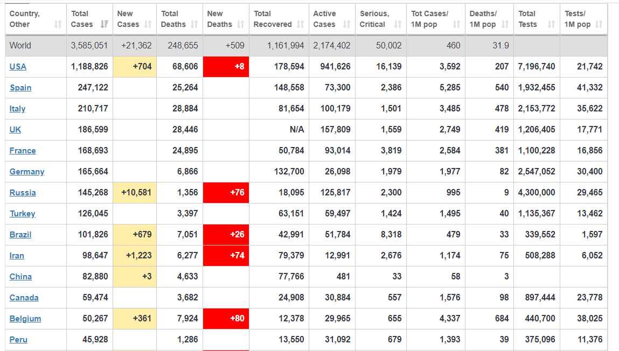Viewport: 619px width, 351px height.
Task: Select World active cases 2,174,402
Action: [x=332, y=46]
